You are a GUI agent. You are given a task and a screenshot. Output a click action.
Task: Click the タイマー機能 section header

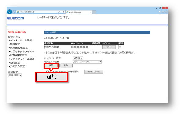(97, 33)
